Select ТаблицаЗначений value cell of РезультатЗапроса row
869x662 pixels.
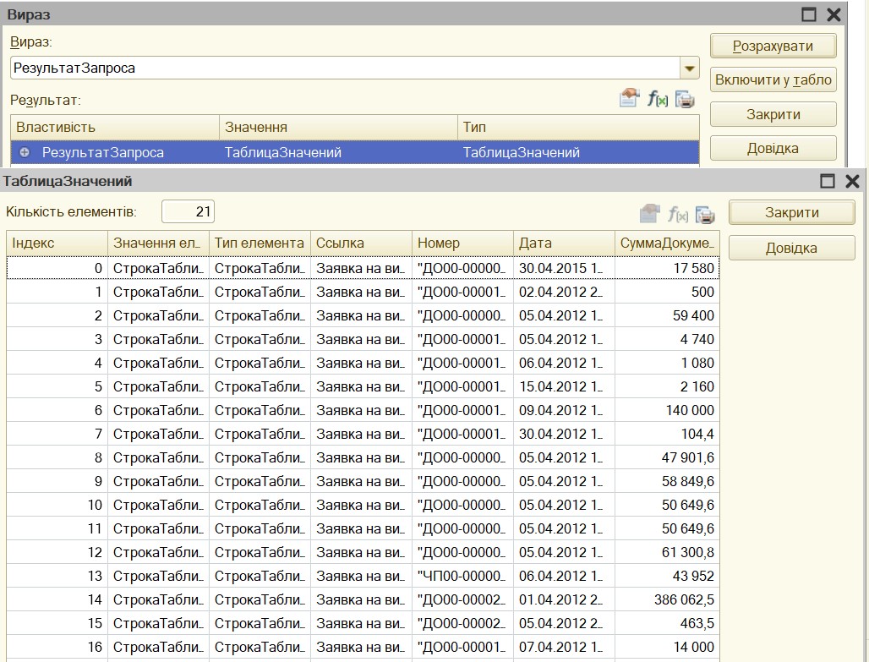338,152
